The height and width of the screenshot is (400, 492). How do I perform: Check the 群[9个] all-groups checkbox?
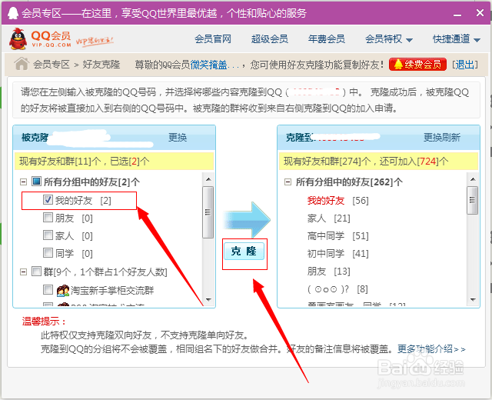tap(36, 271)
